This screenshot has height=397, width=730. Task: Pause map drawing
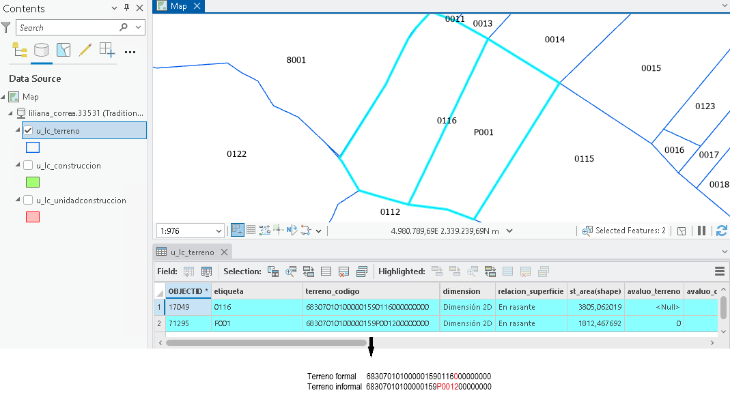click(x=701, y=231)
